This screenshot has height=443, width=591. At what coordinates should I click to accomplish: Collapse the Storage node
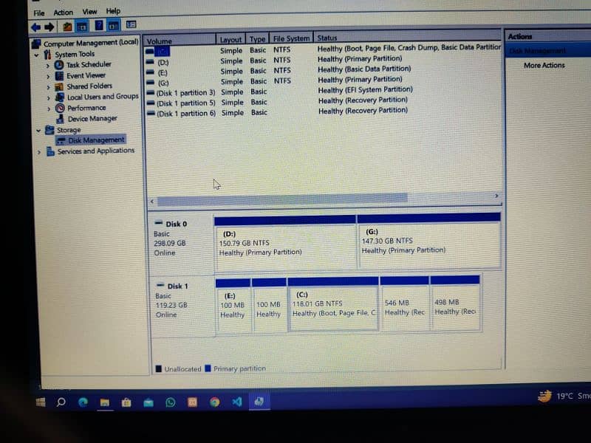tap(38, 131)
